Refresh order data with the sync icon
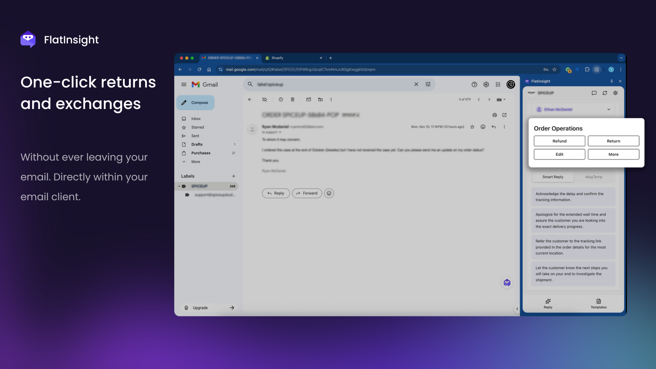 [605, 93]
